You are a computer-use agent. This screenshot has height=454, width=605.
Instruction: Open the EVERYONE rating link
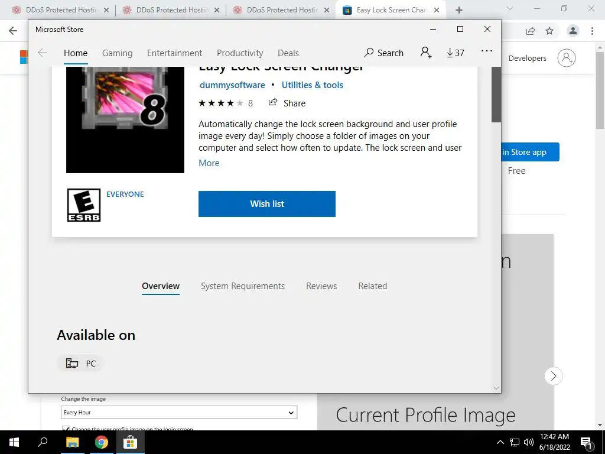[125, 194]
